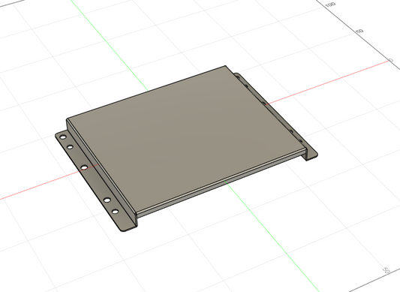Select the large flat top face of the plate
Viewport: 400px width, 292px height.
tap(186, 138)
